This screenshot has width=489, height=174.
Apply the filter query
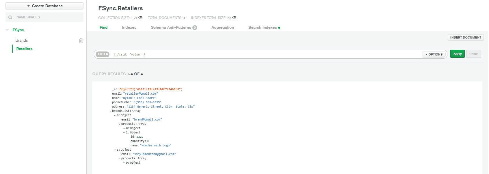(457, 54)
